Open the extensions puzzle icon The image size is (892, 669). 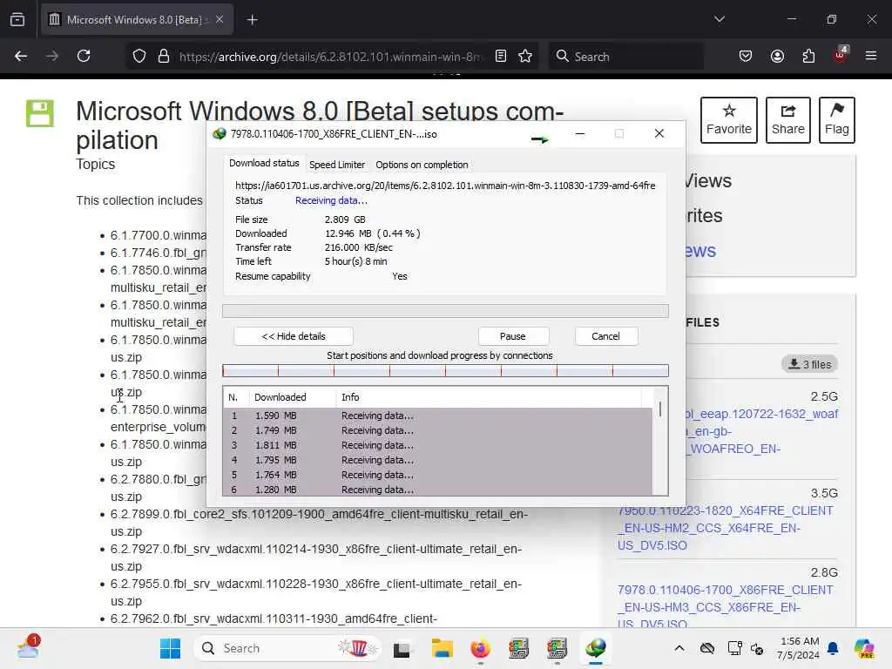(x=808, y=56)
